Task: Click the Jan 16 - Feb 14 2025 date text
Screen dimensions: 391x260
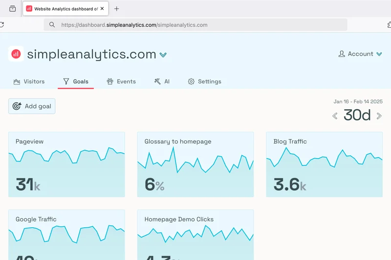Action: pos(358,101)
